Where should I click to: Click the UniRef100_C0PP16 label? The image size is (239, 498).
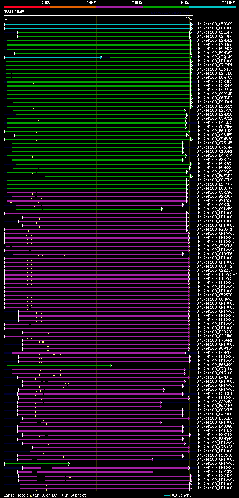(214, 90)
